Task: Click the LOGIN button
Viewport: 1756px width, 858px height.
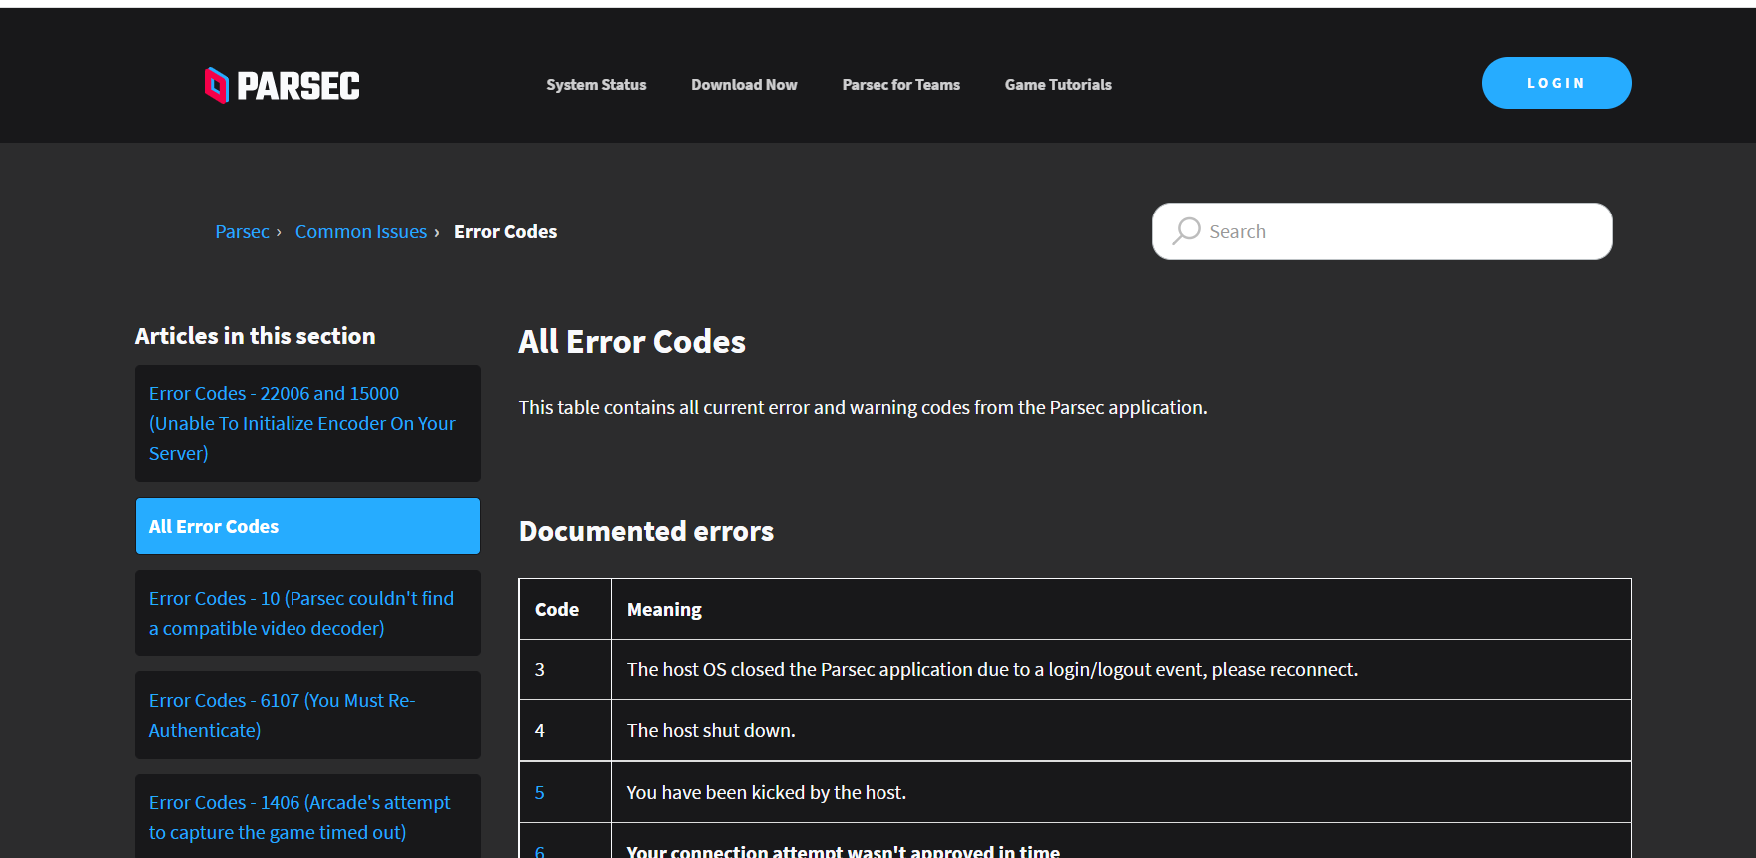Action: coord(1556,83)
